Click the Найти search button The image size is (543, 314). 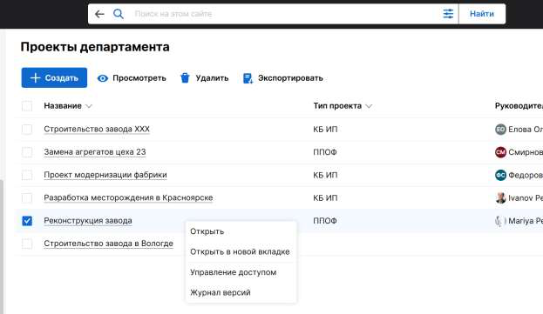click(482, 14)
